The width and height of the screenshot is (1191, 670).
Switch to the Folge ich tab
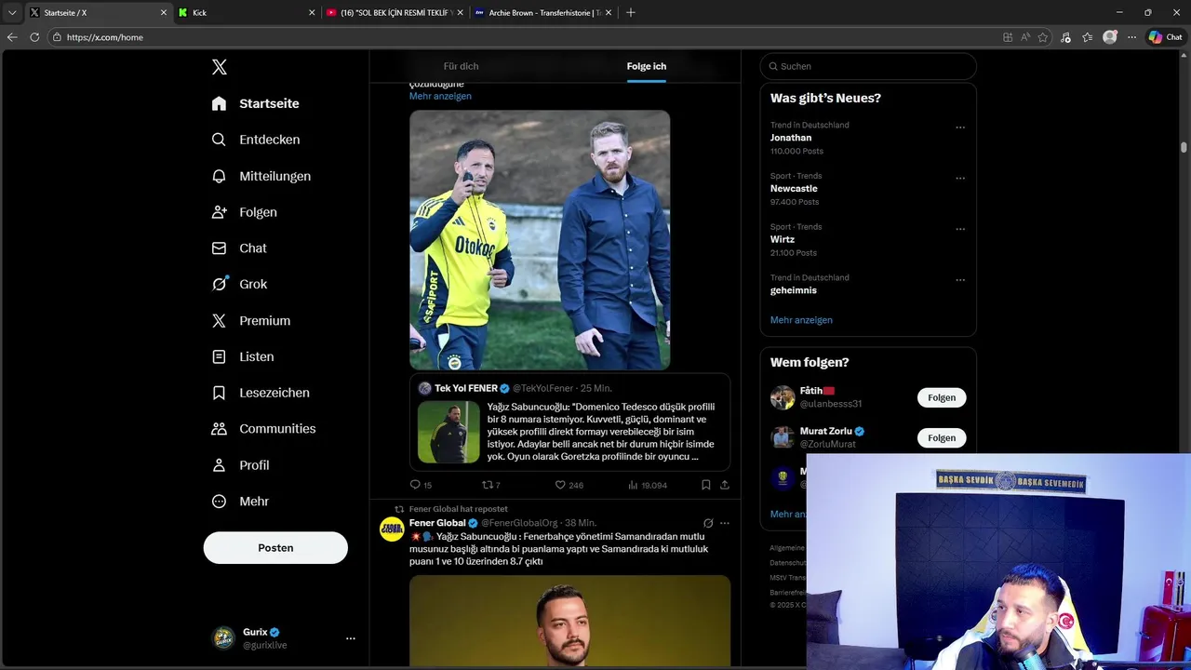(x=646, y=66)
